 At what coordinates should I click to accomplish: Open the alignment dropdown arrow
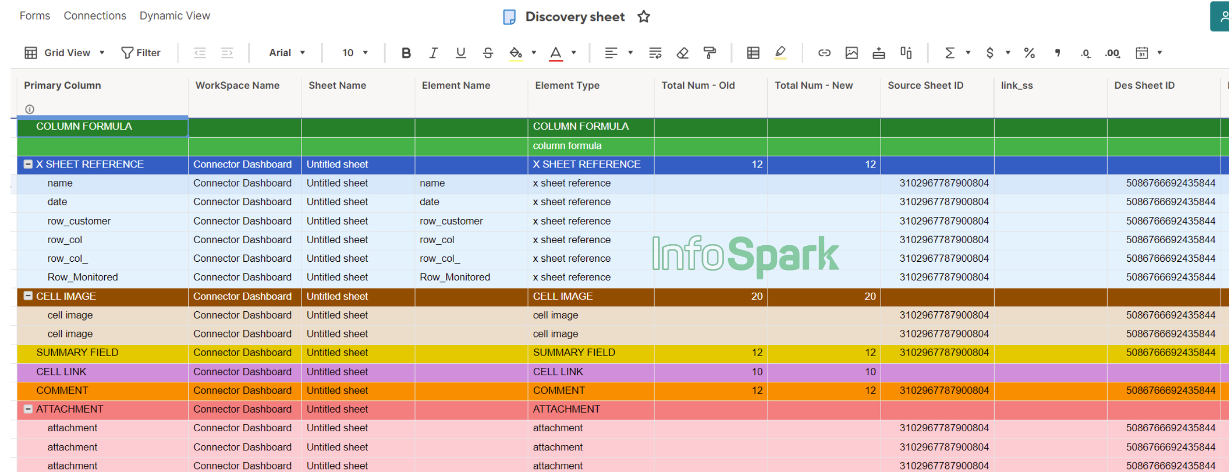coord(630,53)
